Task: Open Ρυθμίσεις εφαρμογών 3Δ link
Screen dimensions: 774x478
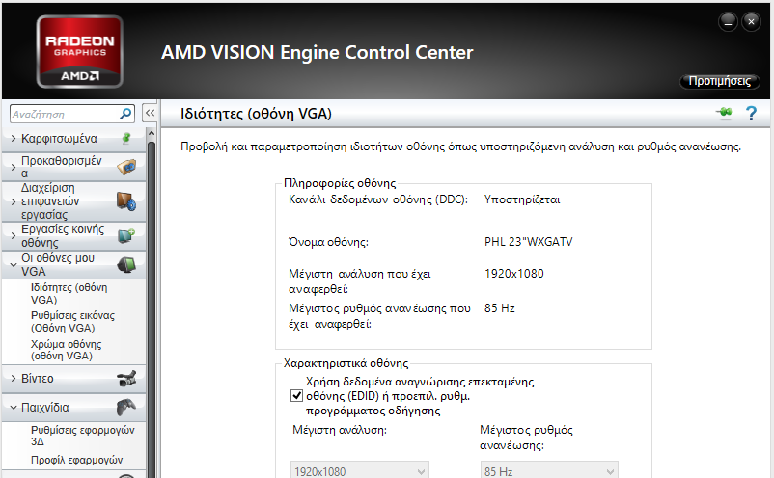Action: coord(82,436)
